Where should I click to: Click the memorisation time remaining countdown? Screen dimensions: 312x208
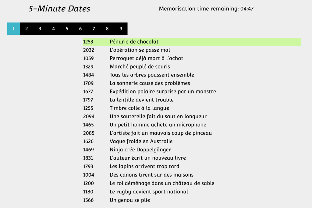click(206, 9)
